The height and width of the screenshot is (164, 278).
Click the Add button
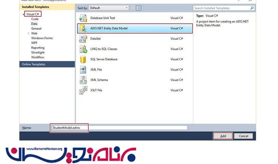tap(223, 136)
